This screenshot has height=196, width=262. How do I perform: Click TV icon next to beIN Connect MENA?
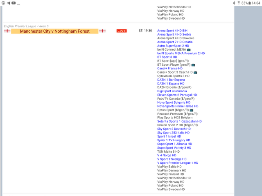click(189, 50)
